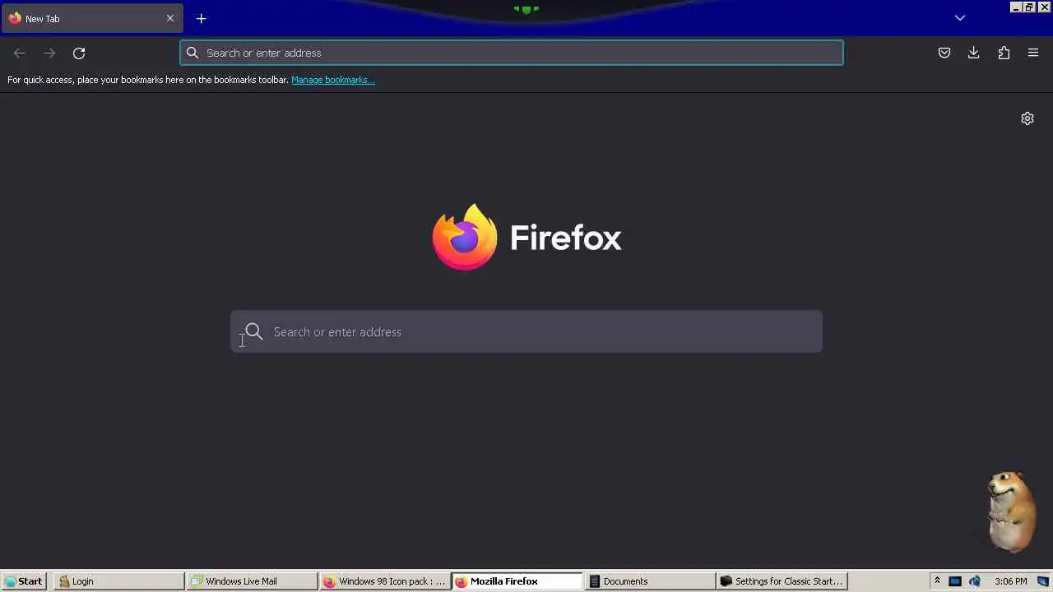Click the center page search box
The height and width of the screenshot is (592, 1053).
(526, 331)
